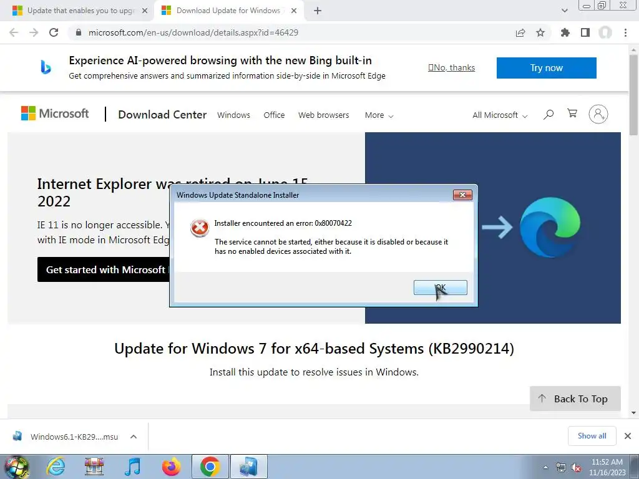The image size is (639, 479).
Task: Open the extensions puzzle icon
Action: 565,32
